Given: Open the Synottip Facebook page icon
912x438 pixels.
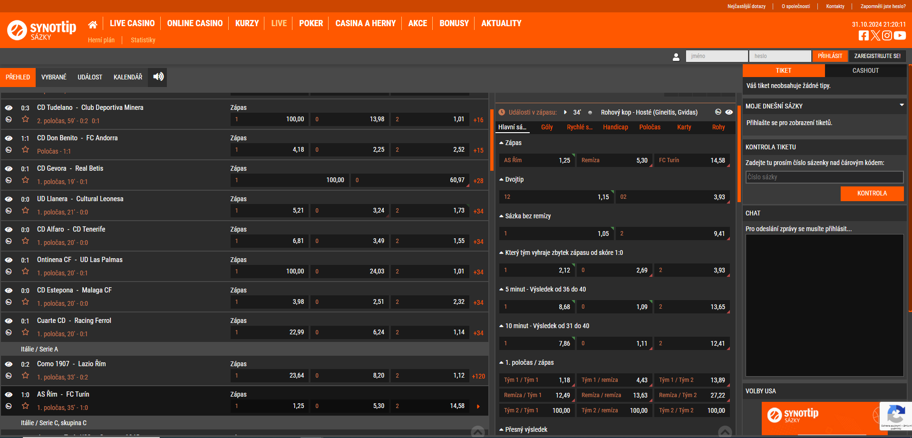Looking at the screenshot, I should click(863, 36).
